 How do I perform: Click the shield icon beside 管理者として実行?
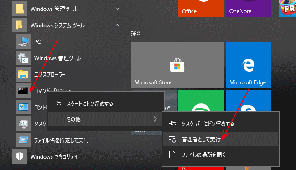point(172,139)
